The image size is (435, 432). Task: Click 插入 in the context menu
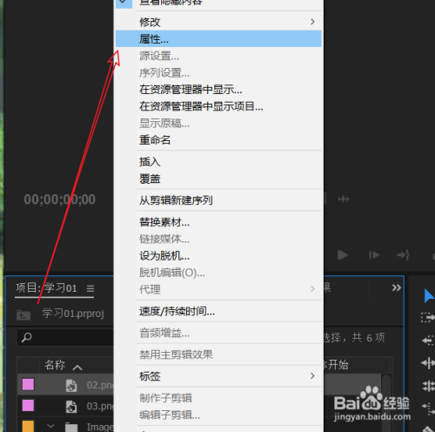click(218, 162)
